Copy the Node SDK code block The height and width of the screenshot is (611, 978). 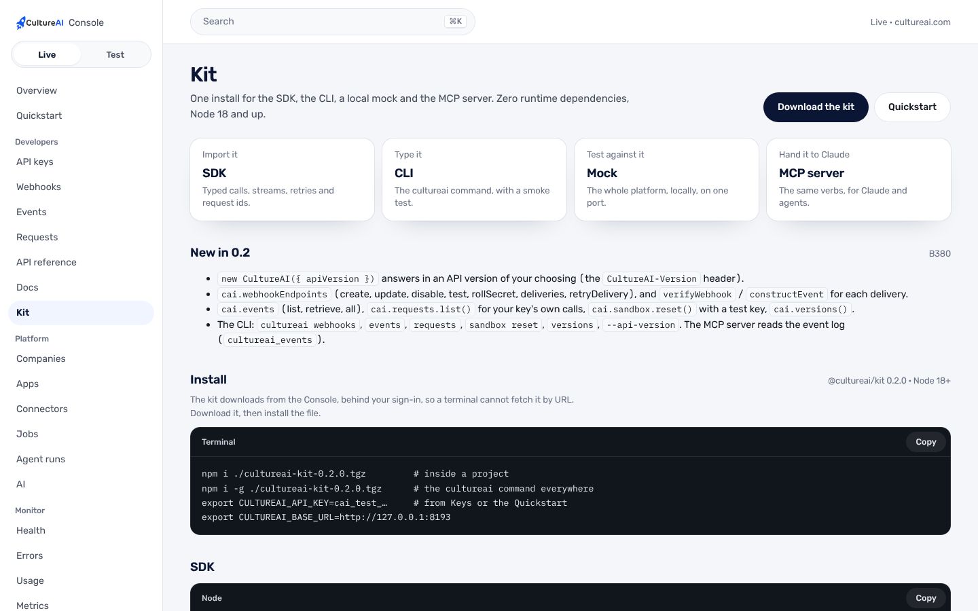926,598
